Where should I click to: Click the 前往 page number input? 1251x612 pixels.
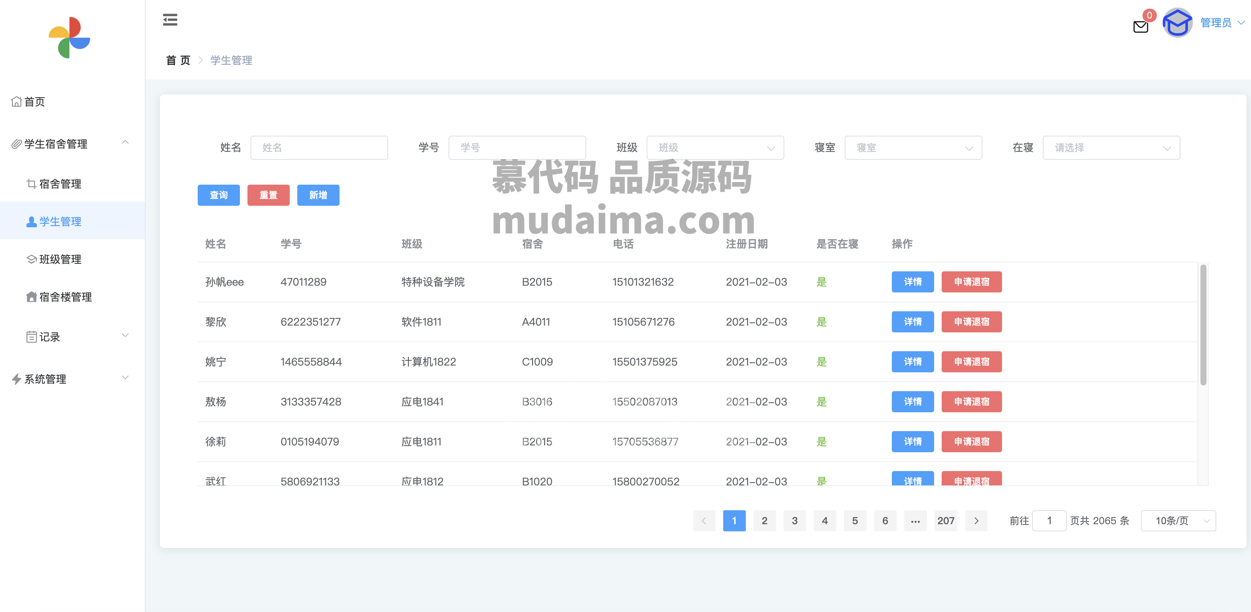[1049, 521]
